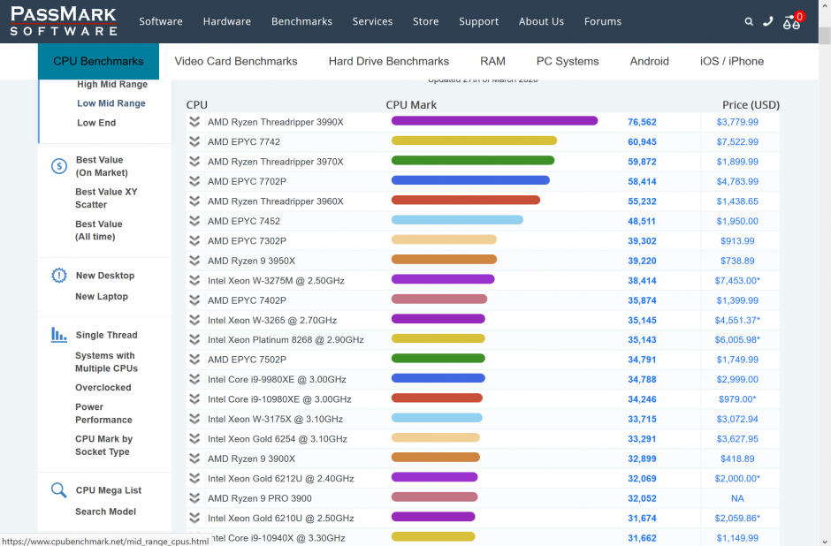Expand details for Intel Core i9-10980XE row

(194, 399)
